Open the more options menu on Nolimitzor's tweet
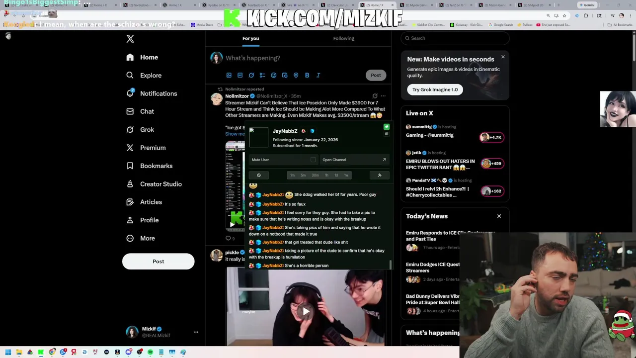Image resolution: width=636 pixels, height=358 pixels. (383, 96)
